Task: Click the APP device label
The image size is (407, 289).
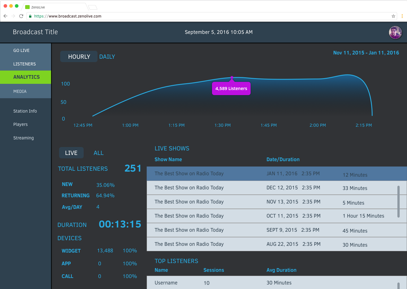Action: coord(66,264)
